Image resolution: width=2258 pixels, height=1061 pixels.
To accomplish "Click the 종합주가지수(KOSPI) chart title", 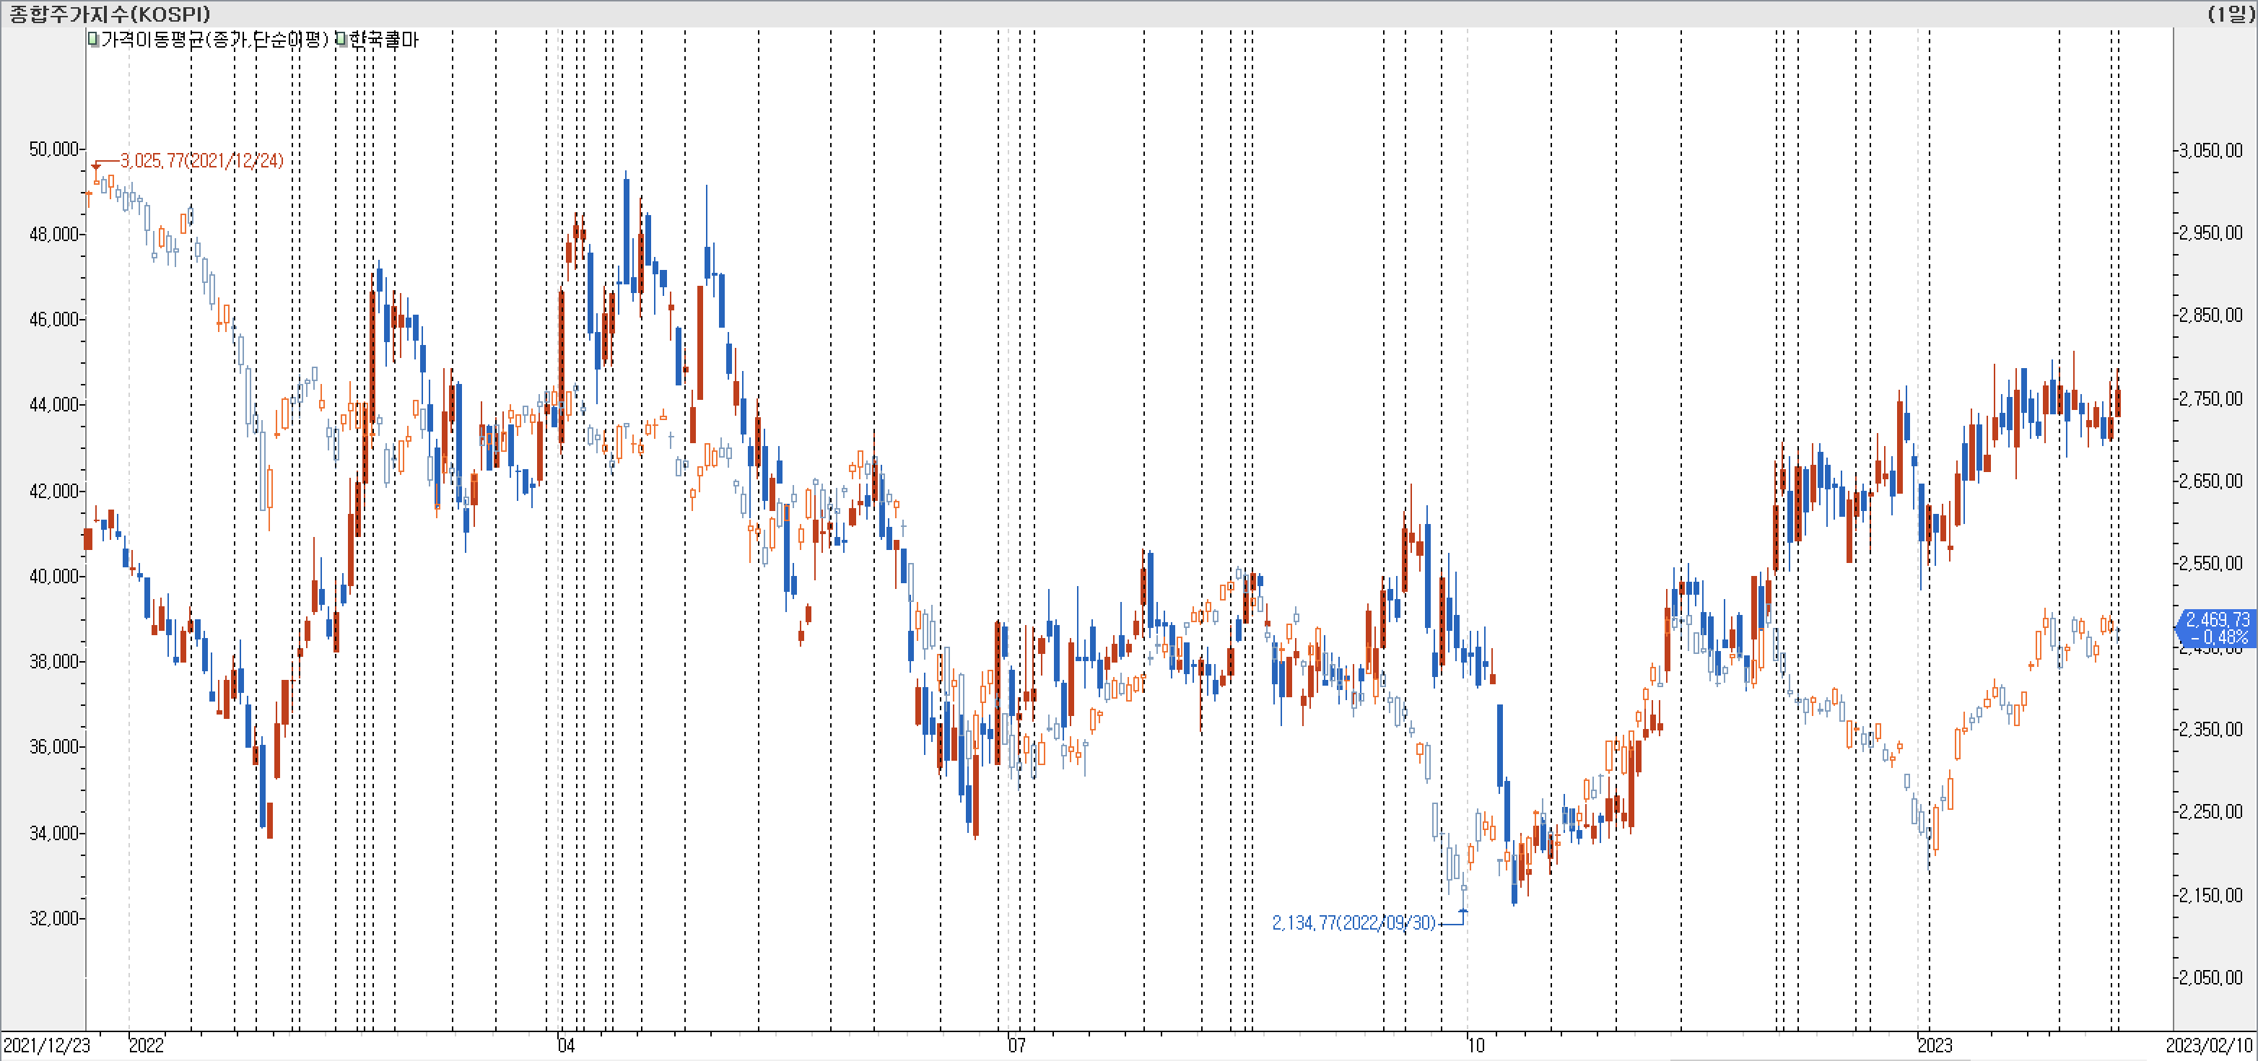I will point(110,14).
